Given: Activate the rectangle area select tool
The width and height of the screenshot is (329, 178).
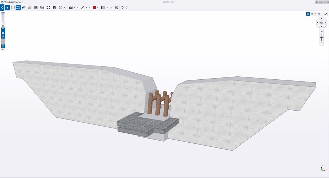Looking at the screenshot, I should click(x=13, y=7).
